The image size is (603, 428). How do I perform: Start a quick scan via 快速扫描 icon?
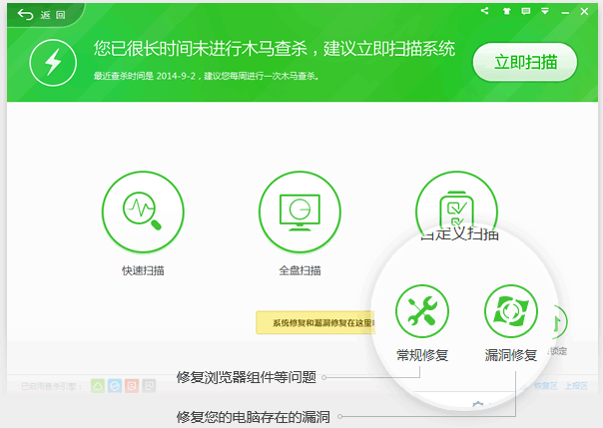pyautogui.click(x=143, y=212)
